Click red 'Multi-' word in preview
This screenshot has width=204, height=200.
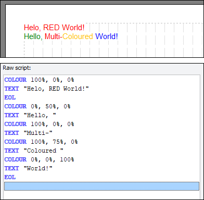tap(54, 36)
